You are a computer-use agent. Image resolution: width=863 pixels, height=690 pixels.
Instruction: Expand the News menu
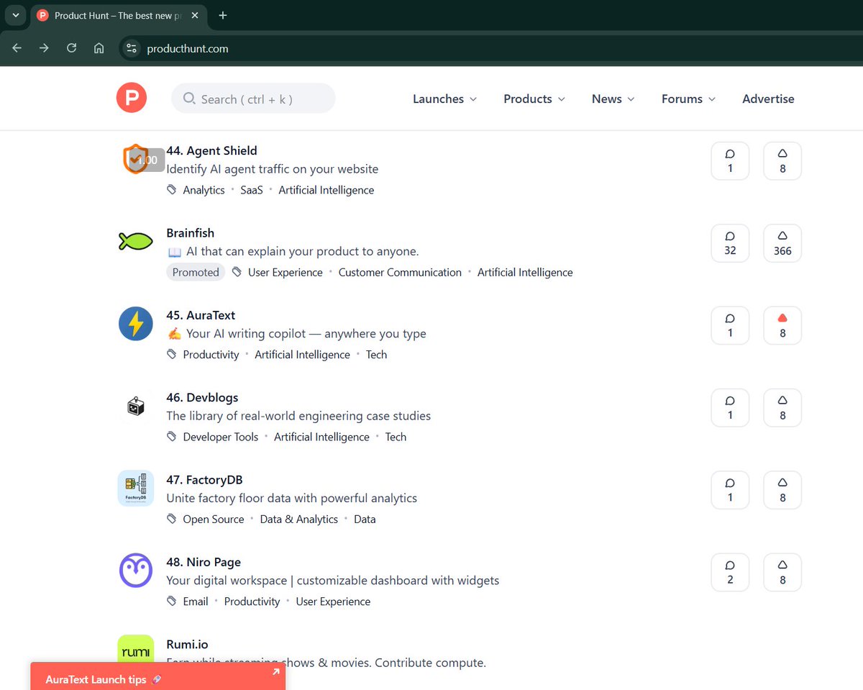click(x=613, y=99)
